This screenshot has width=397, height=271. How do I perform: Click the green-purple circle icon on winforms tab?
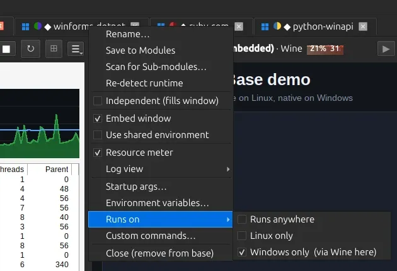(38, 26)
